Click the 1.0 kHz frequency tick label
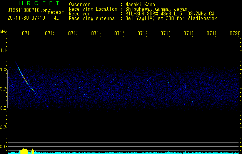 point(3,70)
